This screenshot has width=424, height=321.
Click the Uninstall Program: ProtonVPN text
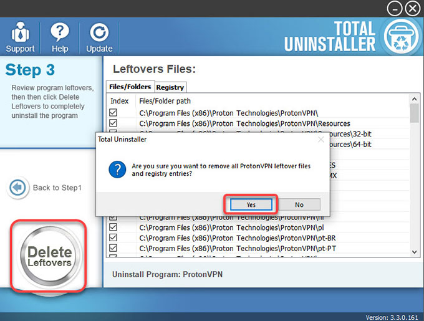[x=167, y=274]
